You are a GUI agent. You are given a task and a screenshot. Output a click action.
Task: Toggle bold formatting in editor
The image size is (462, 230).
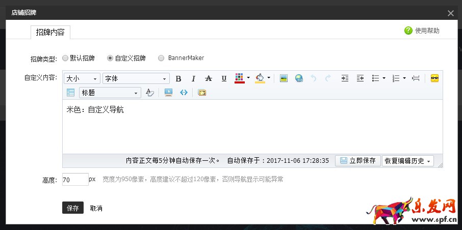click(178, 78)
